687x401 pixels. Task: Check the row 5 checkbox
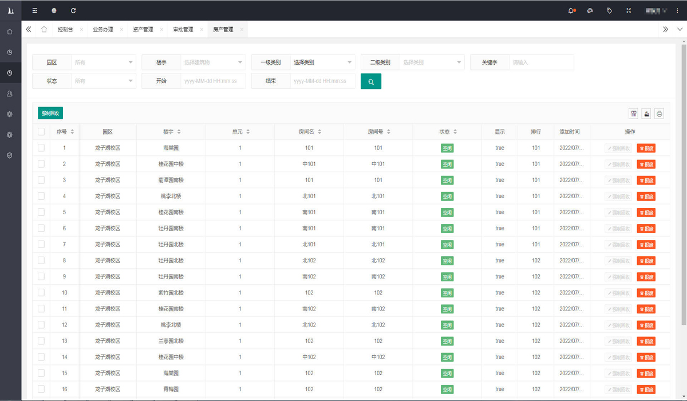pos(41,212)
